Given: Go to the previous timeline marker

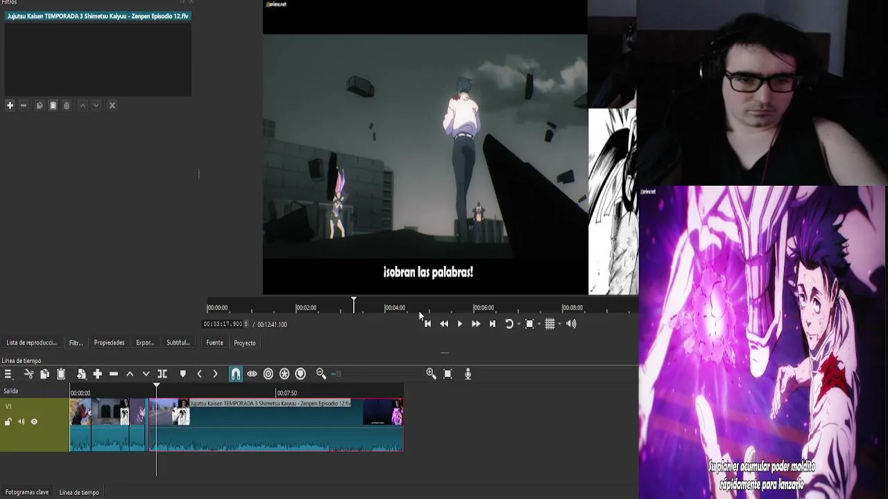Looking at the screenshot, I should 199,374.
